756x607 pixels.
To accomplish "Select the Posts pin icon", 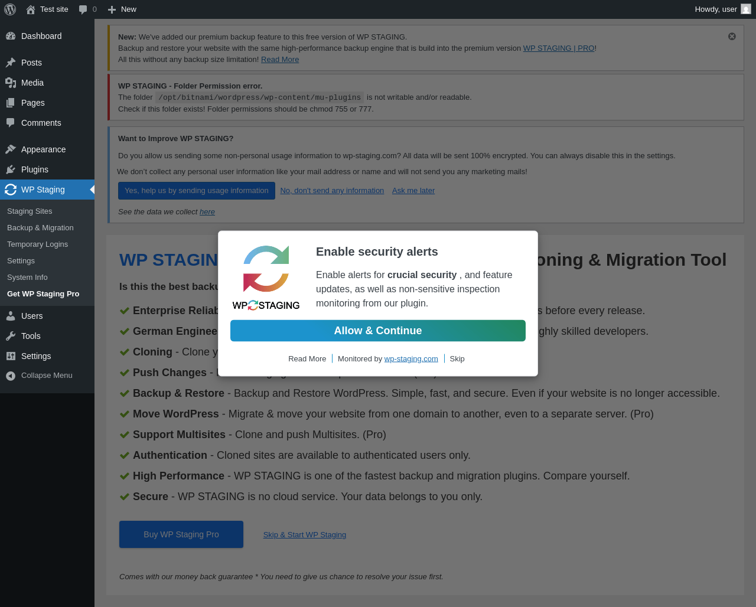I will point(11,63).
